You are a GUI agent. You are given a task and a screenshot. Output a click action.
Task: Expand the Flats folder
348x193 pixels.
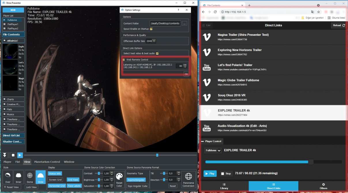pyautogui.click(x=13, y=110)
